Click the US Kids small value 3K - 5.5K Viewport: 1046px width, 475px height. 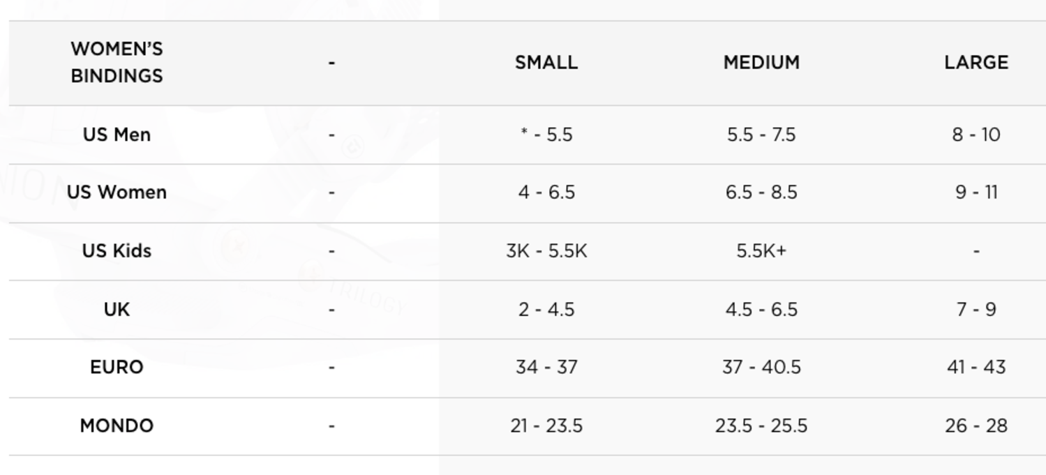coord(546,251)
